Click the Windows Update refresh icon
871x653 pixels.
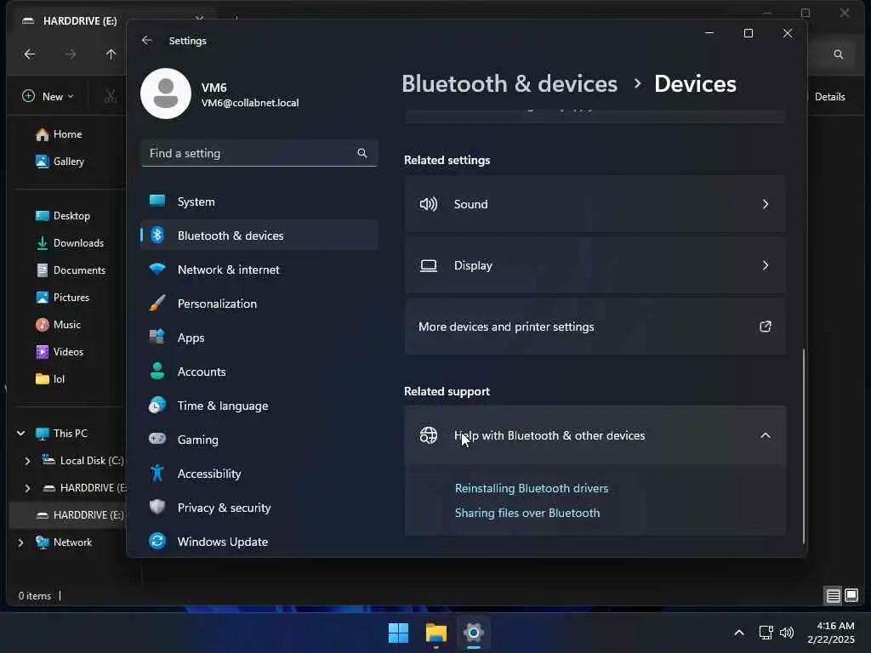point(157,542)
